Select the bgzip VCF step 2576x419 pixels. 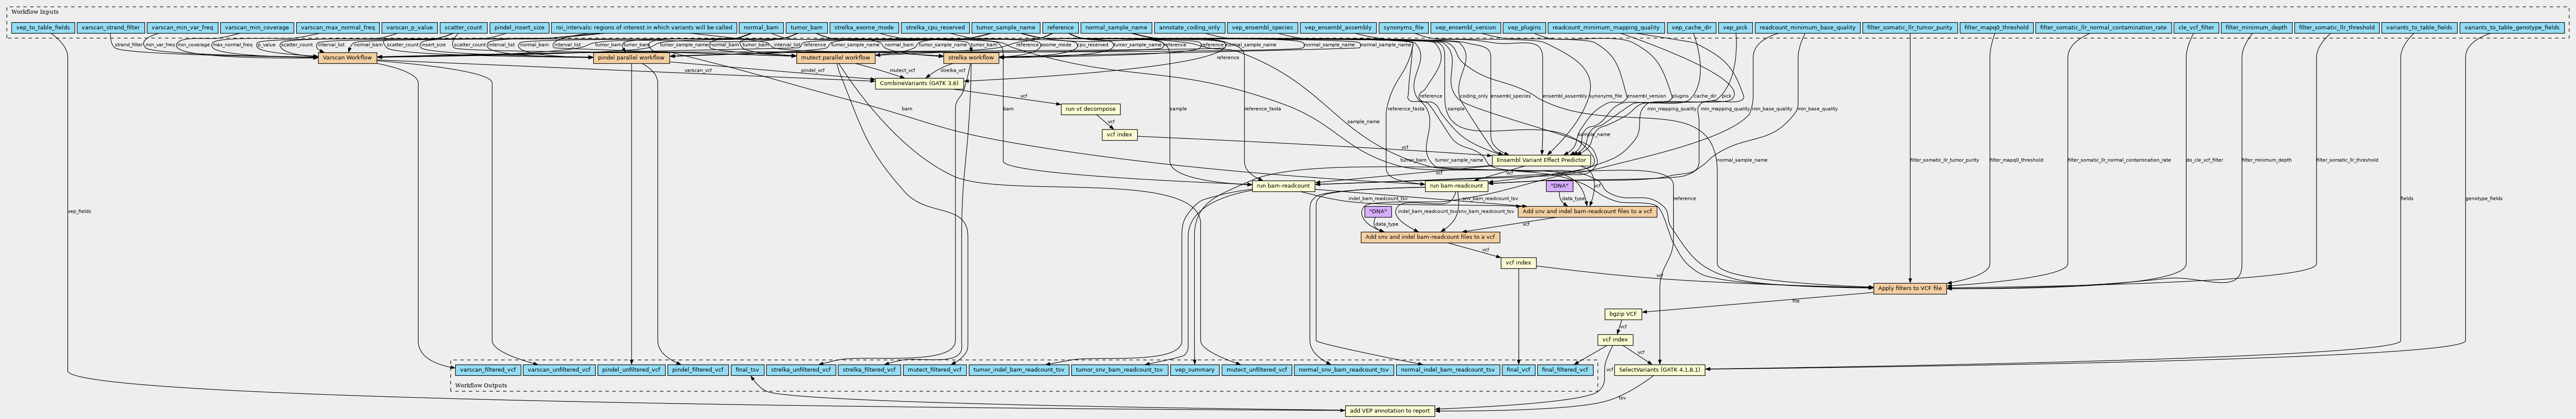(x=1623, y=314)
